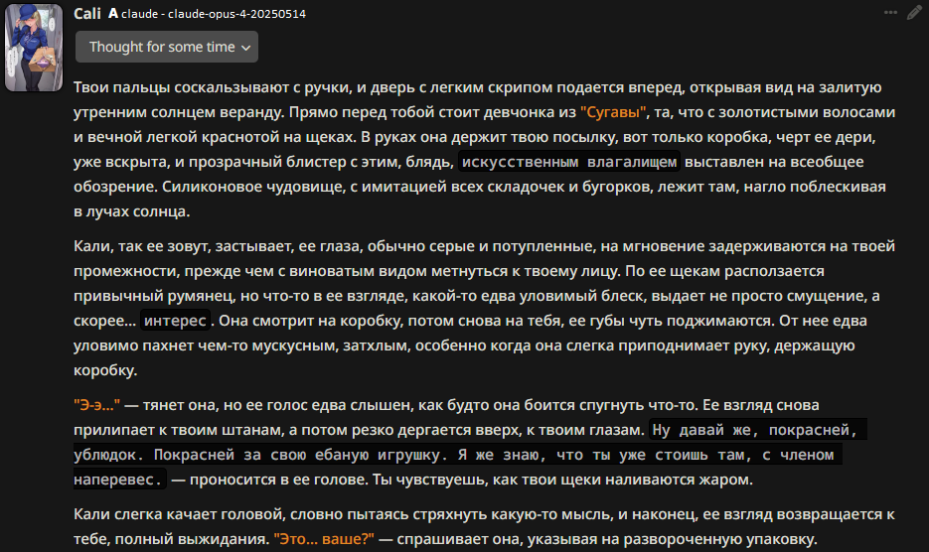Image resolution: width=929 pixels, height=552 pixels.
Task: Click the orange quoted text "Сугавы"
Action: (613, 112)
